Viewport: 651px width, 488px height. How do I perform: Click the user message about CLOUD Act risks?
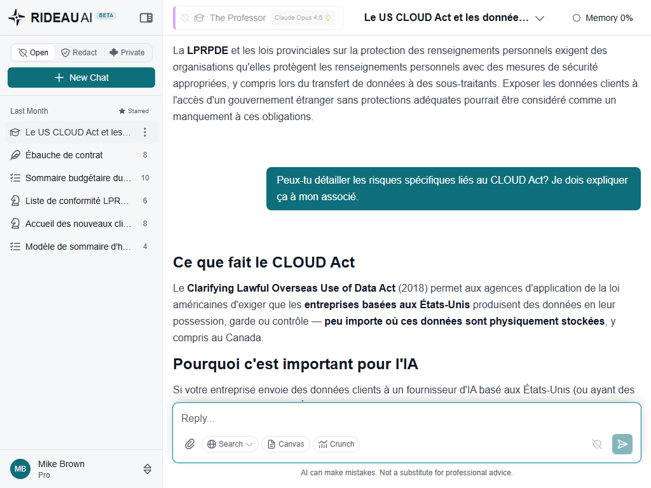coord(453,189)
